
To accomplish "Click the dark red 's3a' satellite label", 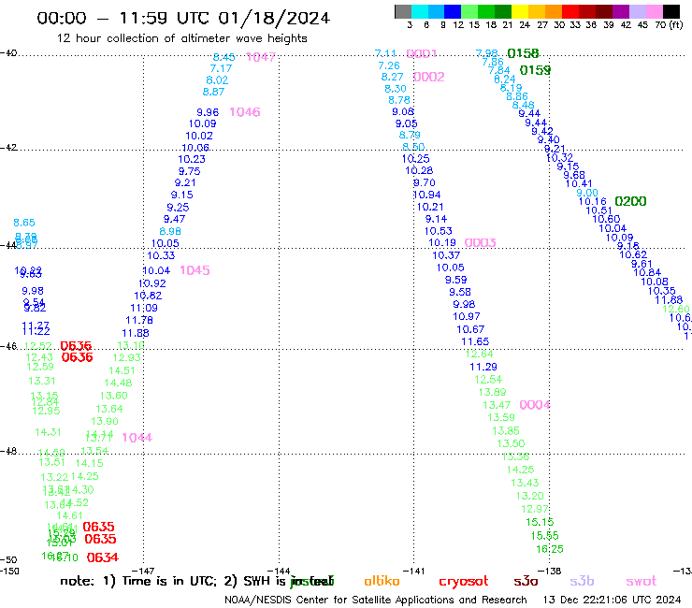I will 526,582.
